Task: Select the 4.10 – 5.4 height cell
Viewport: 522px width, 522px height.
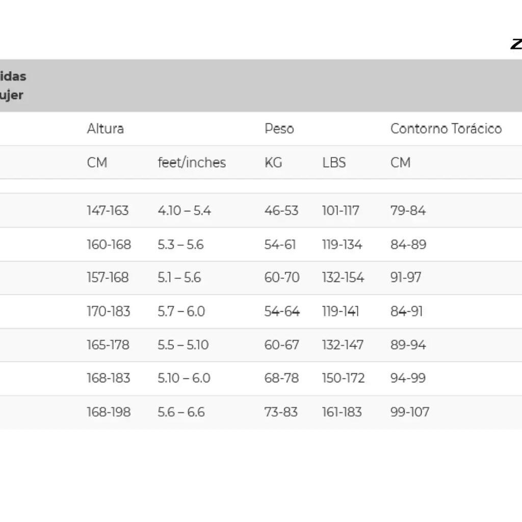Action: (x=184, y=211)
